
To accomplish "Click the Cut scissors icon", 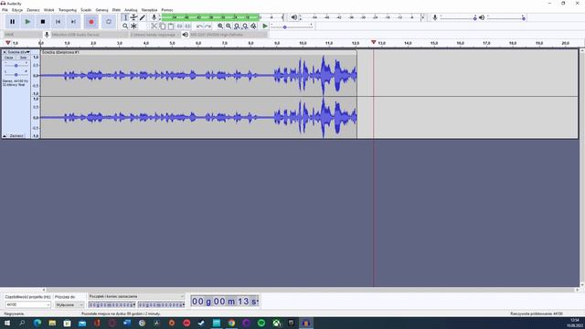I will 154,27.
